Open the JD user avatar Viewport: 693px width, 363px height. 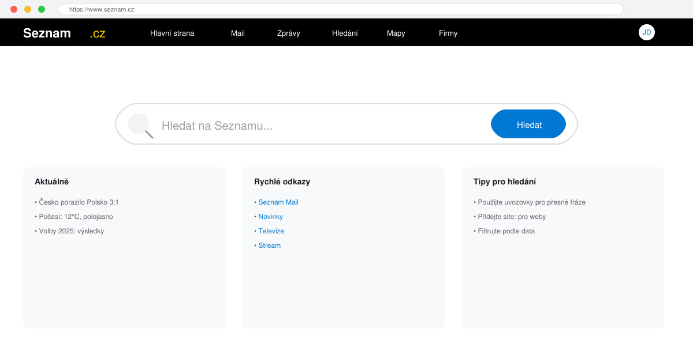pyautogui.click(x=647, y=32)
